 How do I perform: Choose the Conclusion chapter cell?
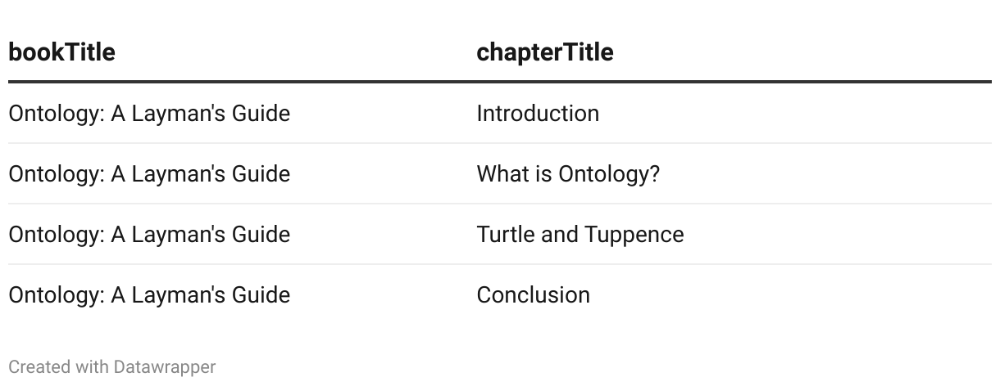click(533, 294)
